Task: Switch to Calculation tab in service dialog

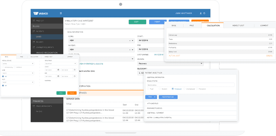Action: tap(34, 57)
